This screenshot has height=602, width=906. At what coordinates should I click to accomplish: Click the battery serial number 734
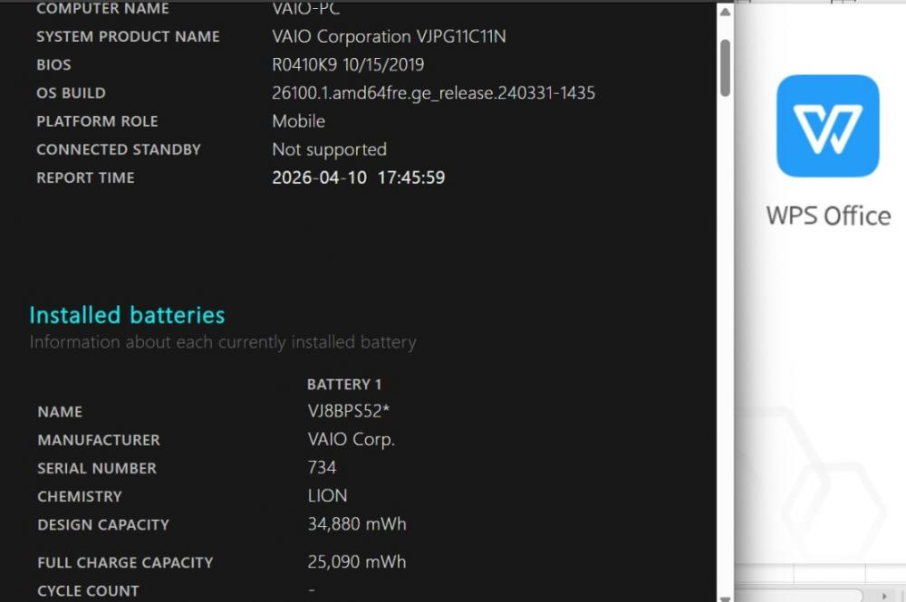322,468
